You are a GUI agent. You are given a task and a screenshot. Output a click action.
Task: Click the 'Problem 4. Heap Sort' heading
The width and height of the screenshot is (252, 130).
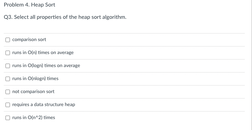click(29, 5)
